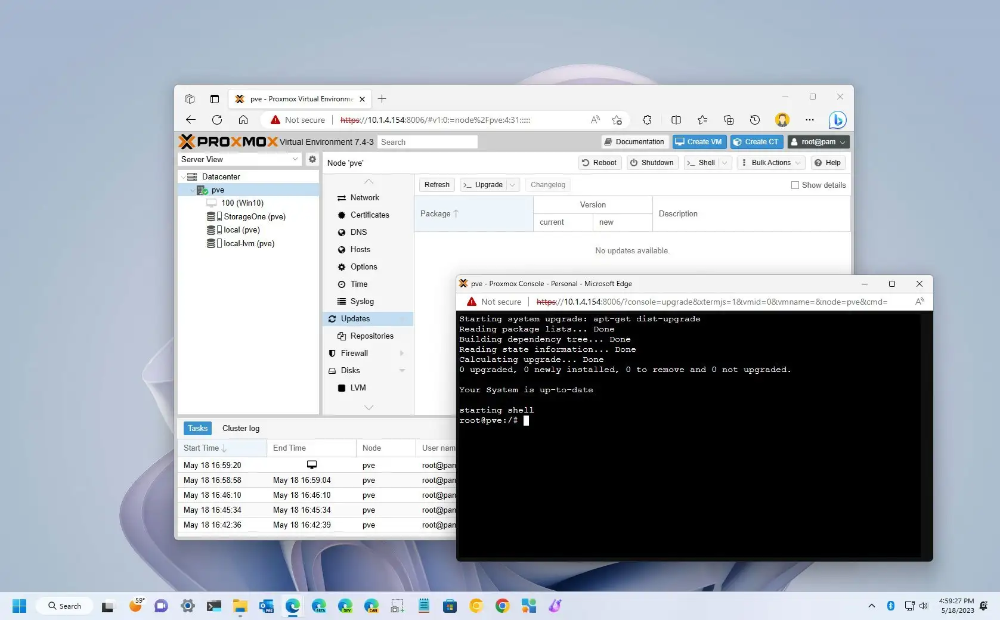
Task: Enable Show details for updates
Action: pyautogui.click(x=795, y=185)
